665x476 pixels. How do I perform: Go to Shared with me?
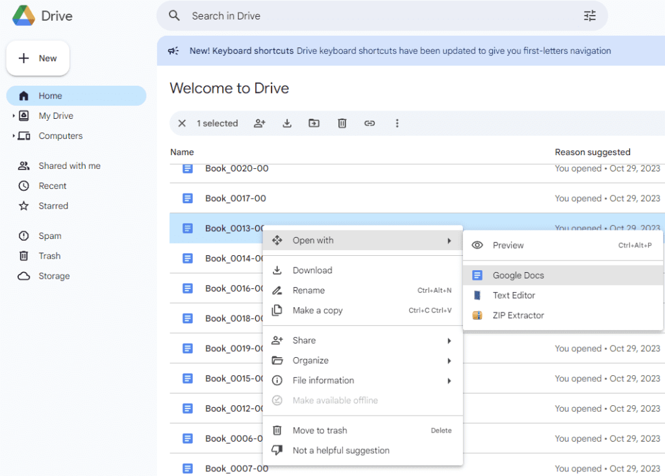click(69, 166)
